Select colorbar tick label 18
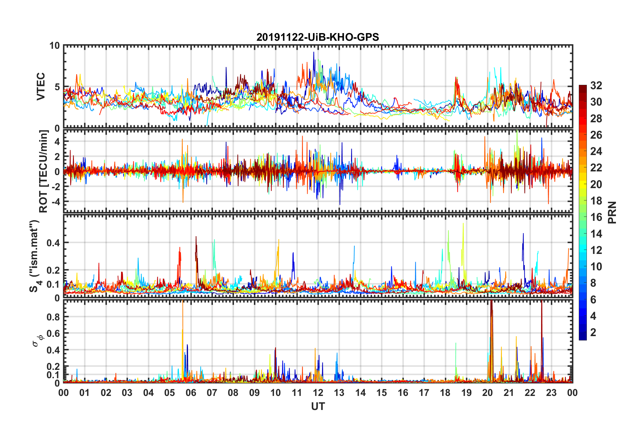Viewport: 636px width, 425px height. 596,201
